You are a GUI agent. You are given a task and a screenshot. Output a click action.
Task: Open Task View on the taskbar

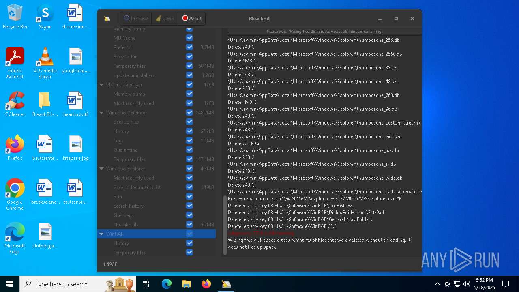pos(146,284)
